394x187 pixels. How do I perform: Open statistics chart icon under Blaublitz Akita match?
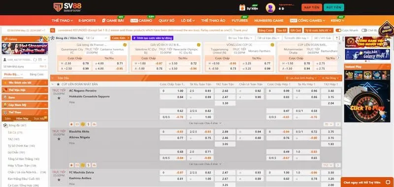pyautogui.click(x=94, y=165)
